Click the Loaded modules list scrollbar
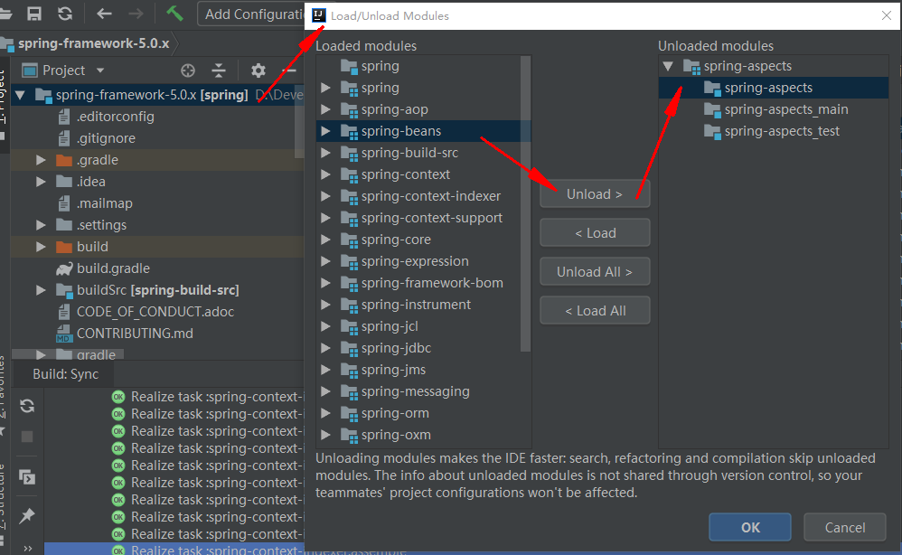This screenshot has height=555, width=902. [525, 203]
